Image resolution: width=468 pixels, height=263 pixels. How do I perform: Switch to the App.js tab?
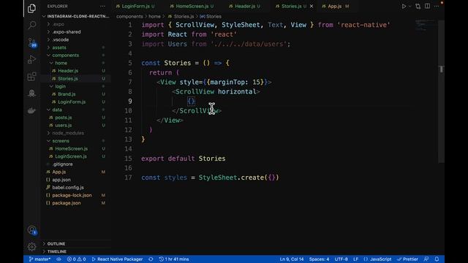[335, 7]
